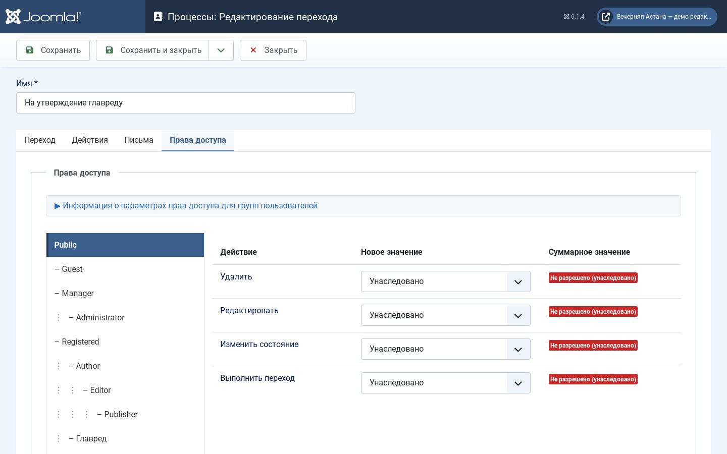
Task: Click the Суммарное значение column header
Action: click(x=589, y=252)
